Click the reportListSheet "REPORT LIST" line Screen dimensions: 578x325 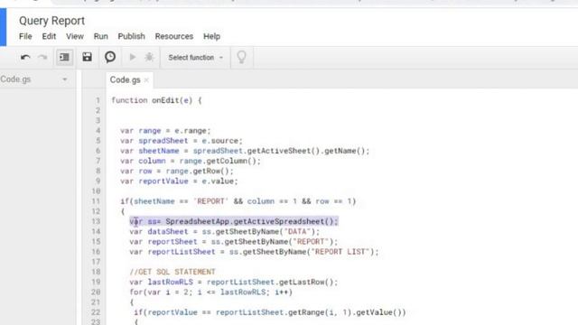coord(254,252)
